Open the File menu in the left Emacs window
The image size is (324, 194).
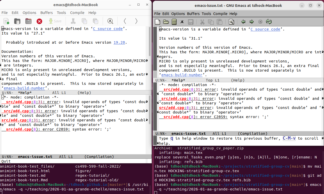[5, 13]
